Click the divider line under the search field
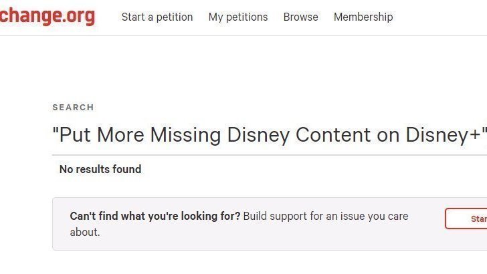Screen dimensions: 487x274 (268, 155)
